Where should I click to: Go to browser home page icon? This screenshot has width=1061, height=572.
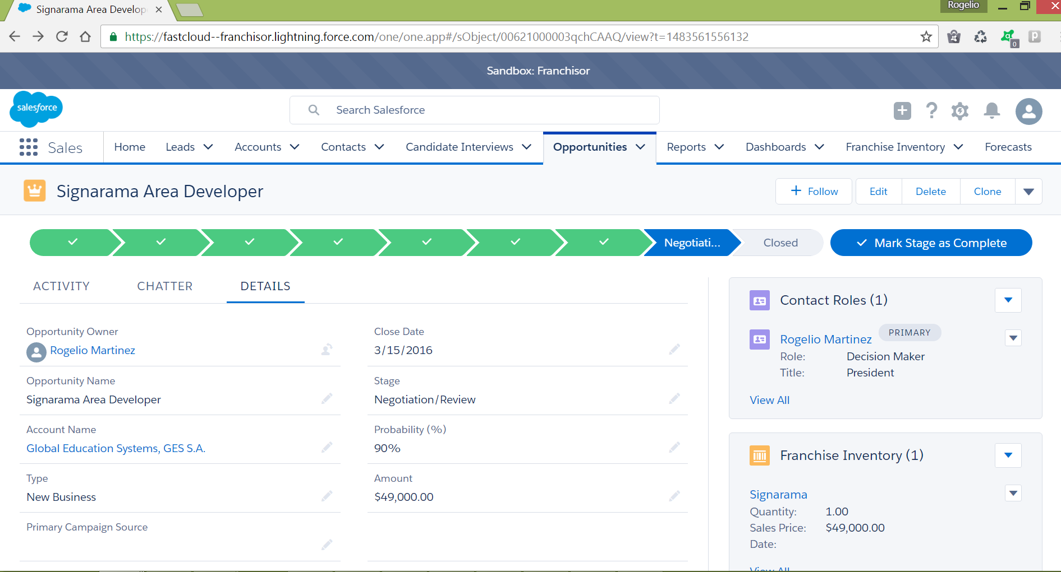click(x=85, y=37)
